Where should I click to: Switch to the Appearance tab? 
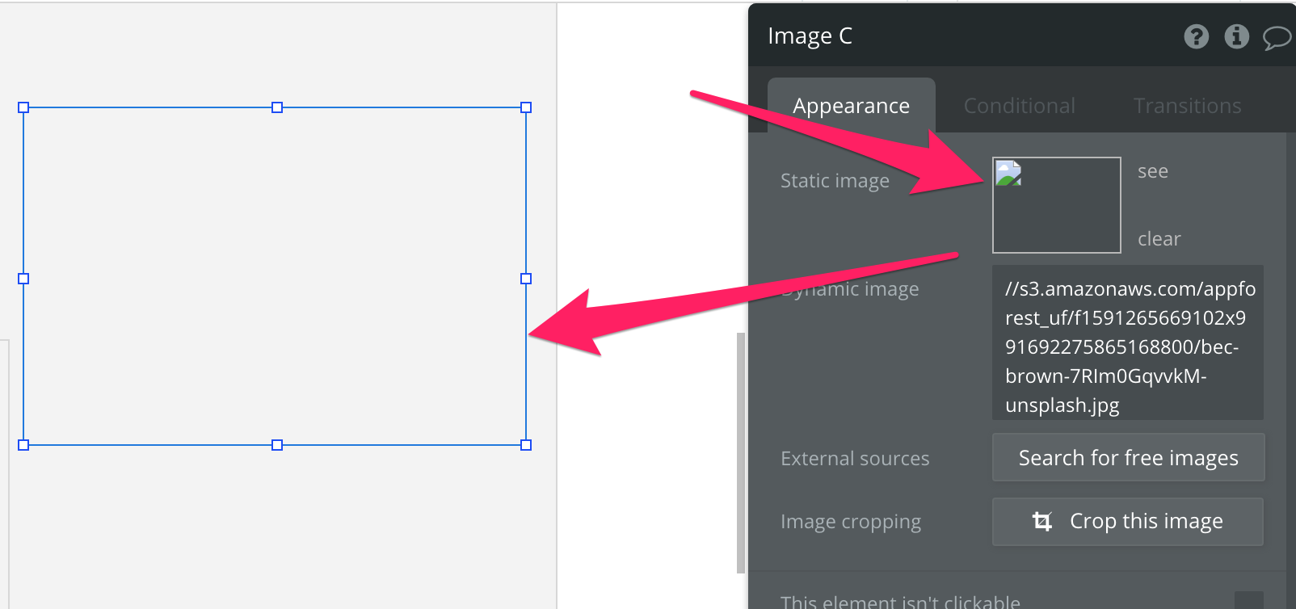point(851,106)
